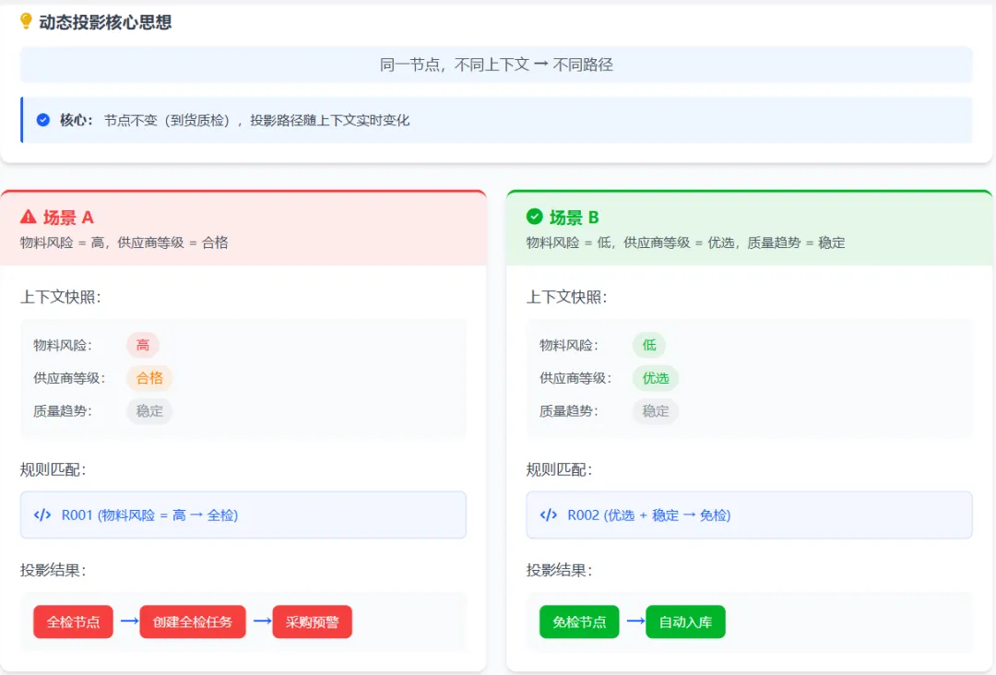Viewport: 996px width, 675px height.
Task: Click 供应商等级 label in 场景 B snapshot
Action: click(575, 378)
